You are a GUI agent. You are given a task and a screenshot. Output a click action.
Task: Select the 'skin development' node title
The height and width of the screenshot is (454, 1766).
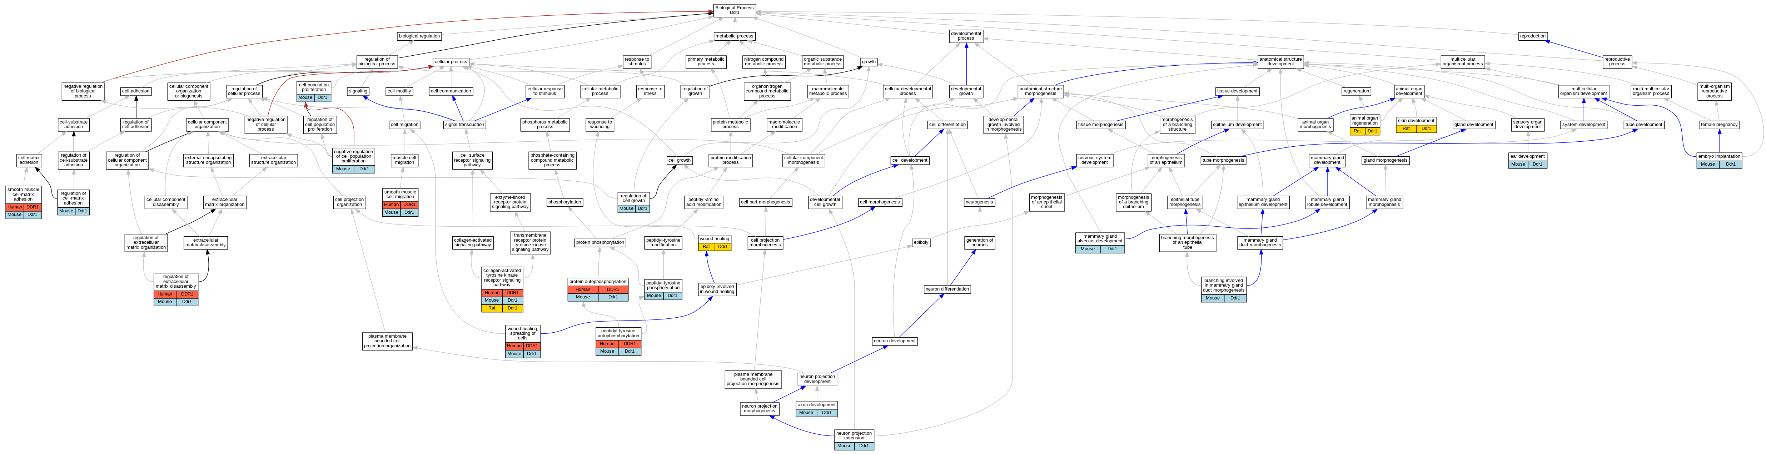pyautogui.click(x=1416, y=121)
